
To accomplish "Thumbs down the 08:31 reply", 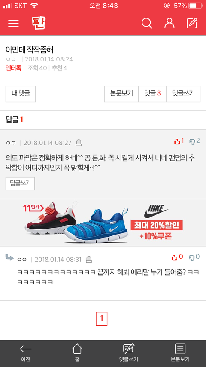I will 194,257.
